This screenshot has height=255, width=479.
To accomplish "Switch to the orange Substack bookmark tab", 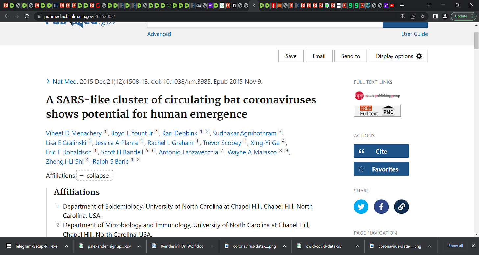I will click(279, 5).
